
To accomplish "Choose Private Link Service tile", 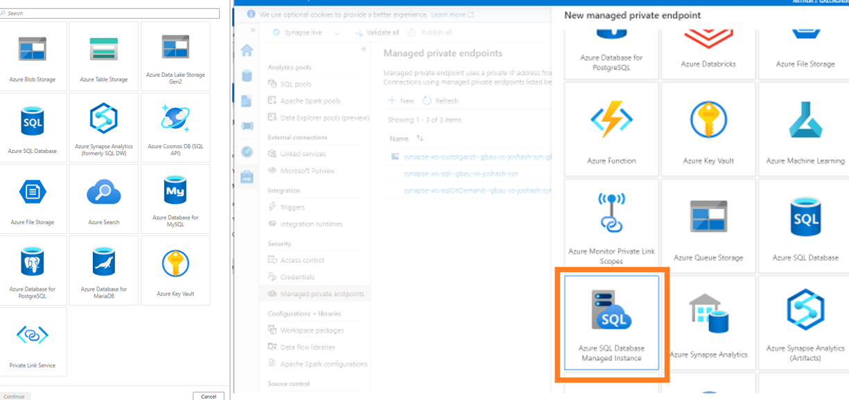I will click(33, 342).
